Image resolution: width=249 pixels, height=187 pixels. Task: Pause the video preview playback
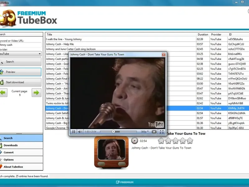(x=74, y=132)
